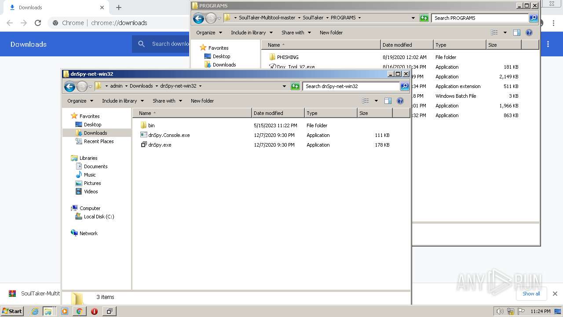Select Documents under Libraries
The height and width of the screenshot is (317, 563).
point(95,166)
